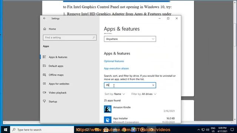
Task: Click the background document's Intel Graphics heading text
Action: pos(117,7)
